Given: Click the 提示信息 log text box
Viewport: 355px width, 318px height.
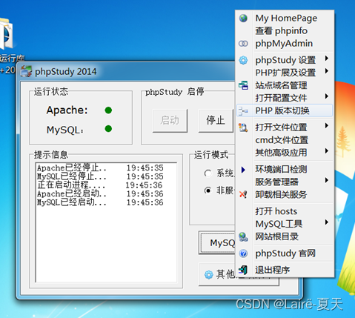Looking at the screenshot, I should pyautogui.click(x=106, y=222).
